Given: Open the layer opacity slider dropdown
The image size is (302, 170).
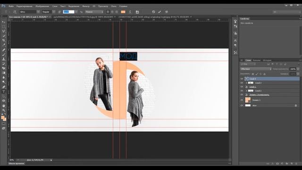Looking at the screenshot, I should (x=298, y=69).
